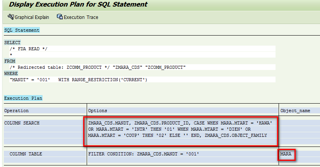Select the COLUMN TABLE operation row
Image resolution: width=320 pixels, height=167 pixels.
point(26,154)
